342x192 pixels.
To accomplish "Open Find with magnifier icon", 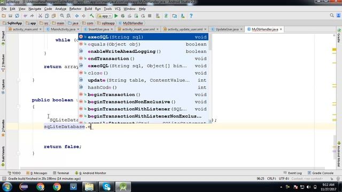I will click(x=62, y=15).
